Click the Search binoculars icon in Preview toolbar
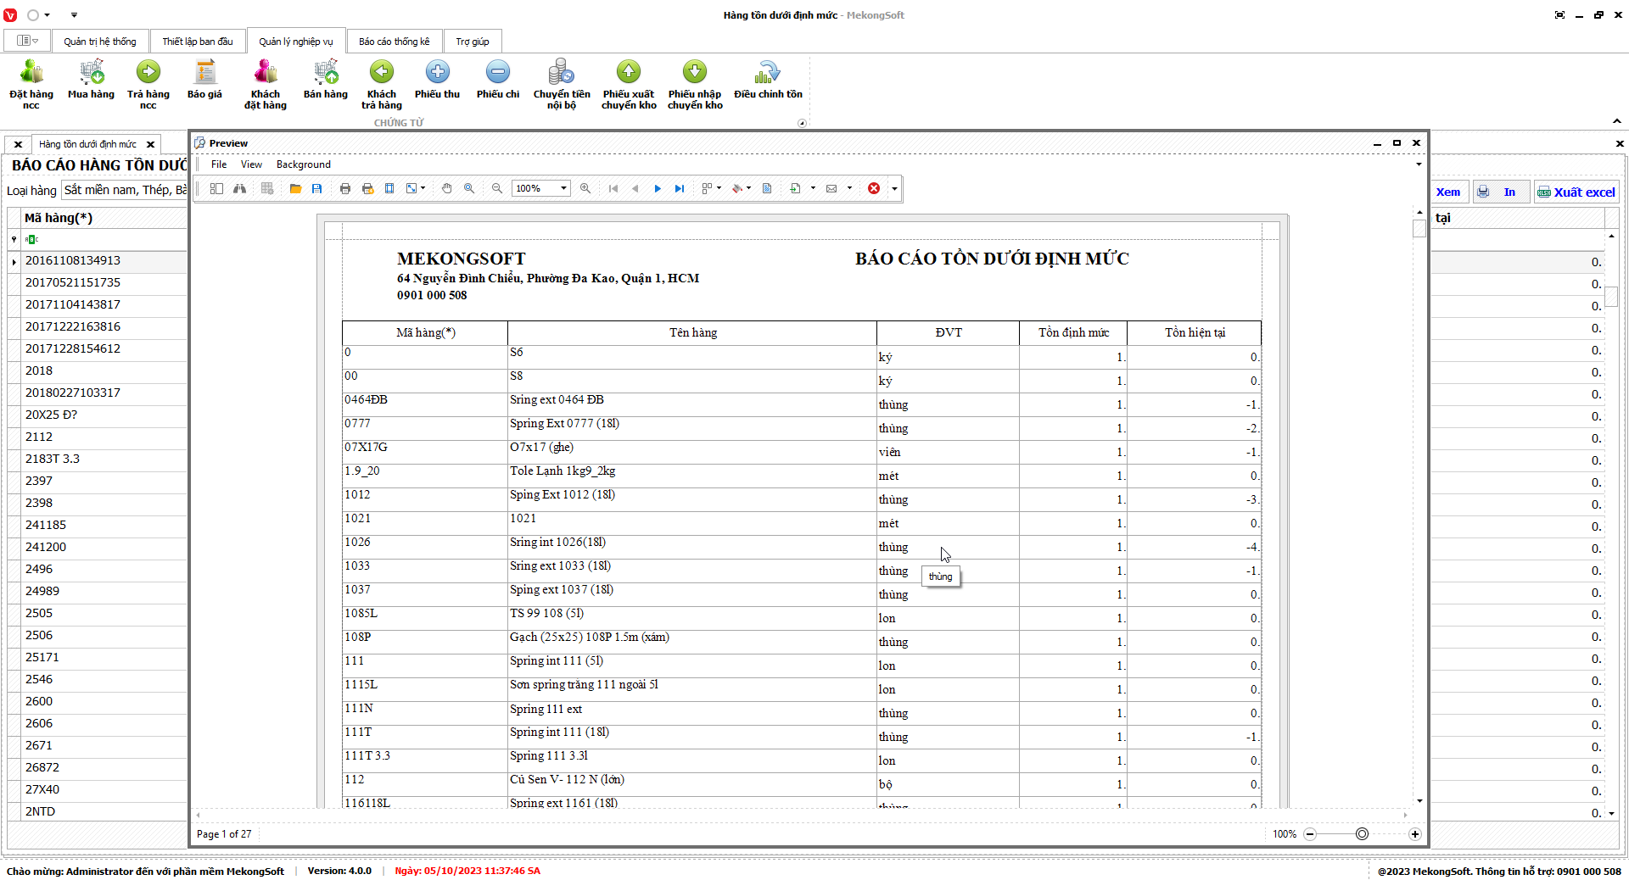 [240, 188]
